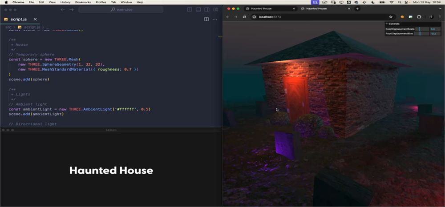Open the History menu
This screenshot has width=445, height=207.
[65, 2]
